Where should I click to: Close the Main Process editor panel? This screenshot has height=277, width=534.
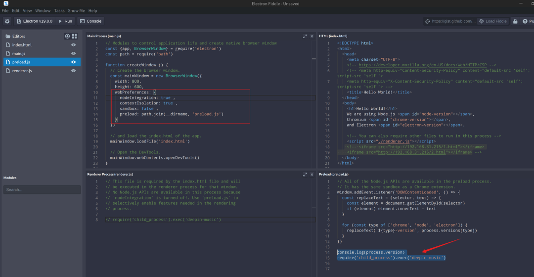pyautogui.click(x=311, y=36)
